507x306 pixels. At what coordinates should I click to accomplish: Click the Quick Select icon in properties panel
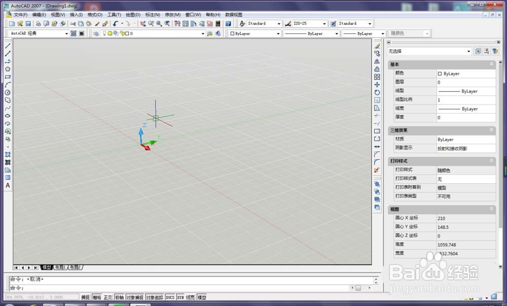pyautogui.click(x=495, y=51)
